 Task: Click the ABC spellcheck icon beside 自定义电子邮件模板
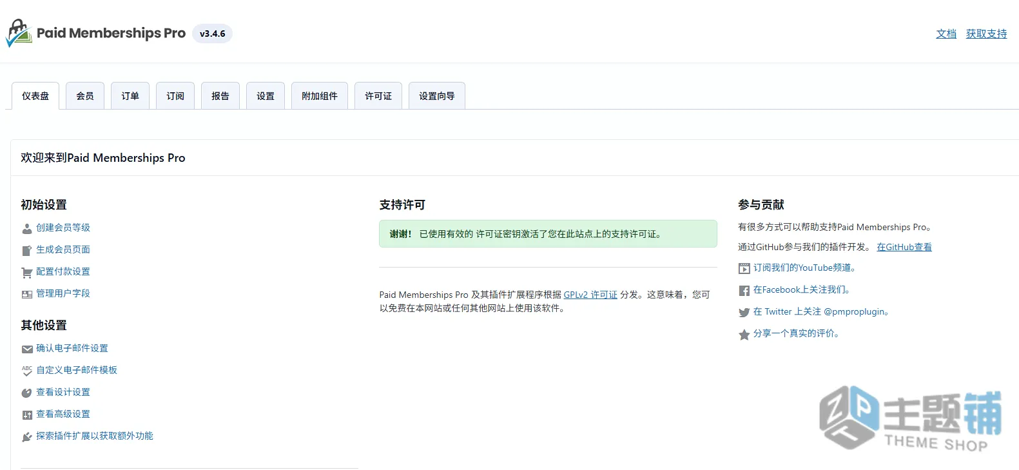pyautogui.click(x=27, y=371)
